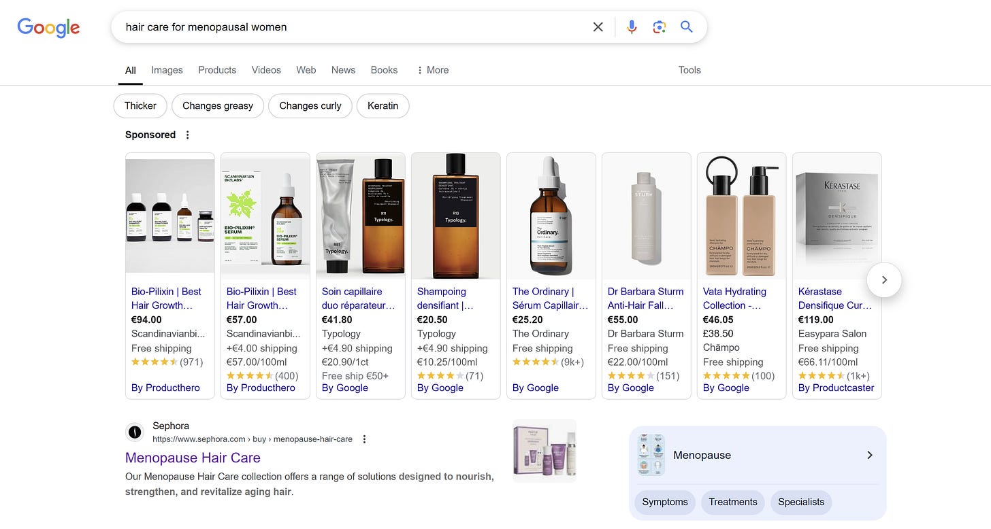
Task: Click By Productcaster under Kérastase card
Action: click(836, 388)
